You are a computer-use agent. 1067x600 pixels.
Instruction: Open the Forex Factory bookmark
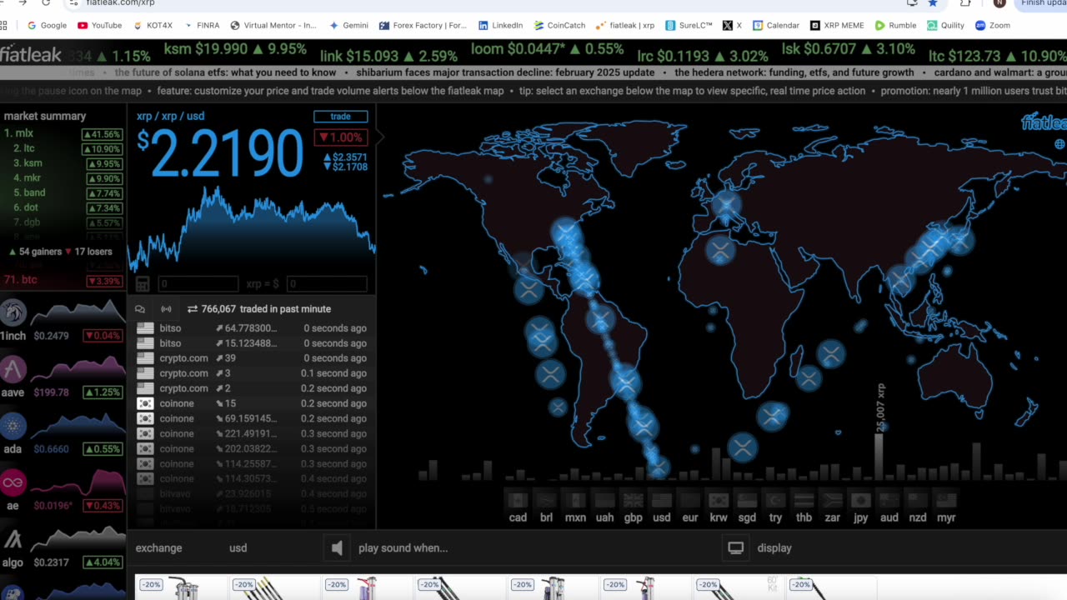click(423, 25)
